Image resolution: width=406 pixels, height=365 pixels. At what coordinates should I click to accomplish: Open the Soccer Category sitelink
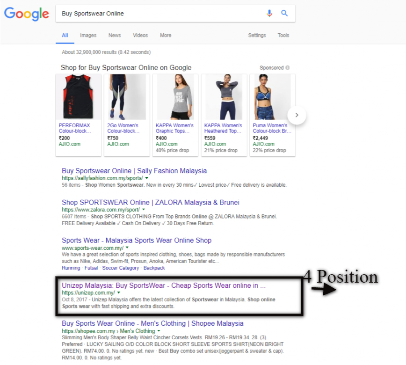click(120, 268)
